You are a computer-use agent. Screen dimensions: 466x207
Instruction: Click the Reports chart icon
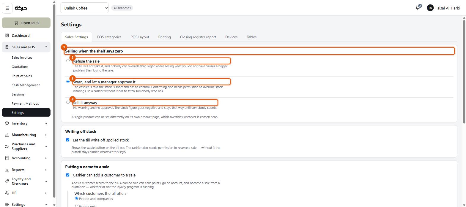point(7,170)
